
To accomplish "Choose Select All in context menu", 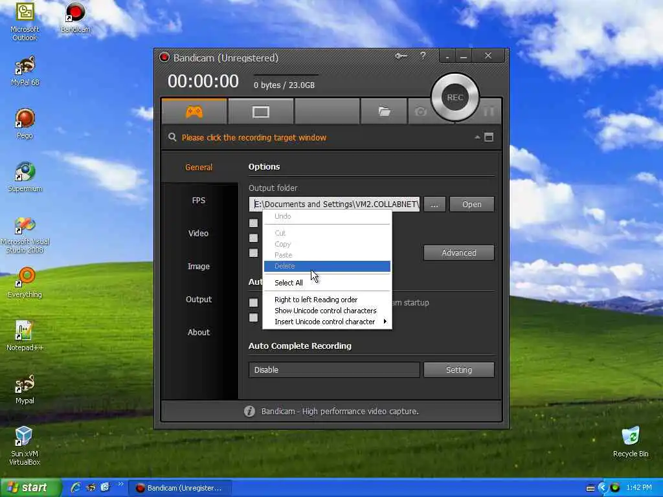I will (x=327, y=283).
